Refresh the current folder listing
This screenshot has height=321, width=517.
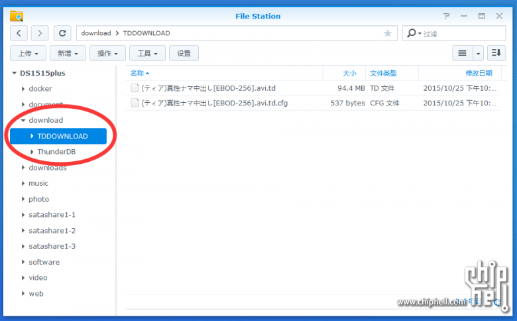tap(62, 33)
